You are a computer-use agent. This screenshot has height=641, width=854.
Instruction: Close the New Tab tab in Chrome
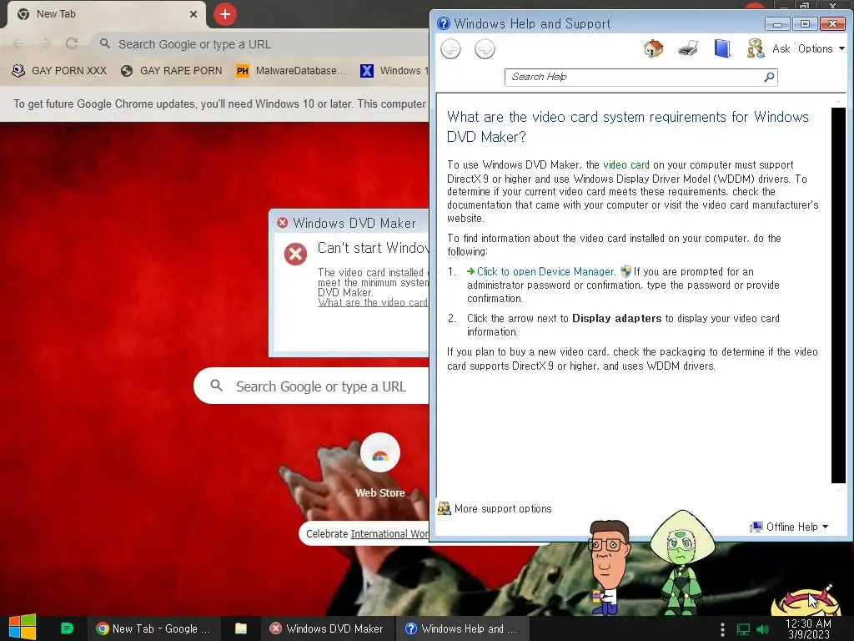click(193, 14)
